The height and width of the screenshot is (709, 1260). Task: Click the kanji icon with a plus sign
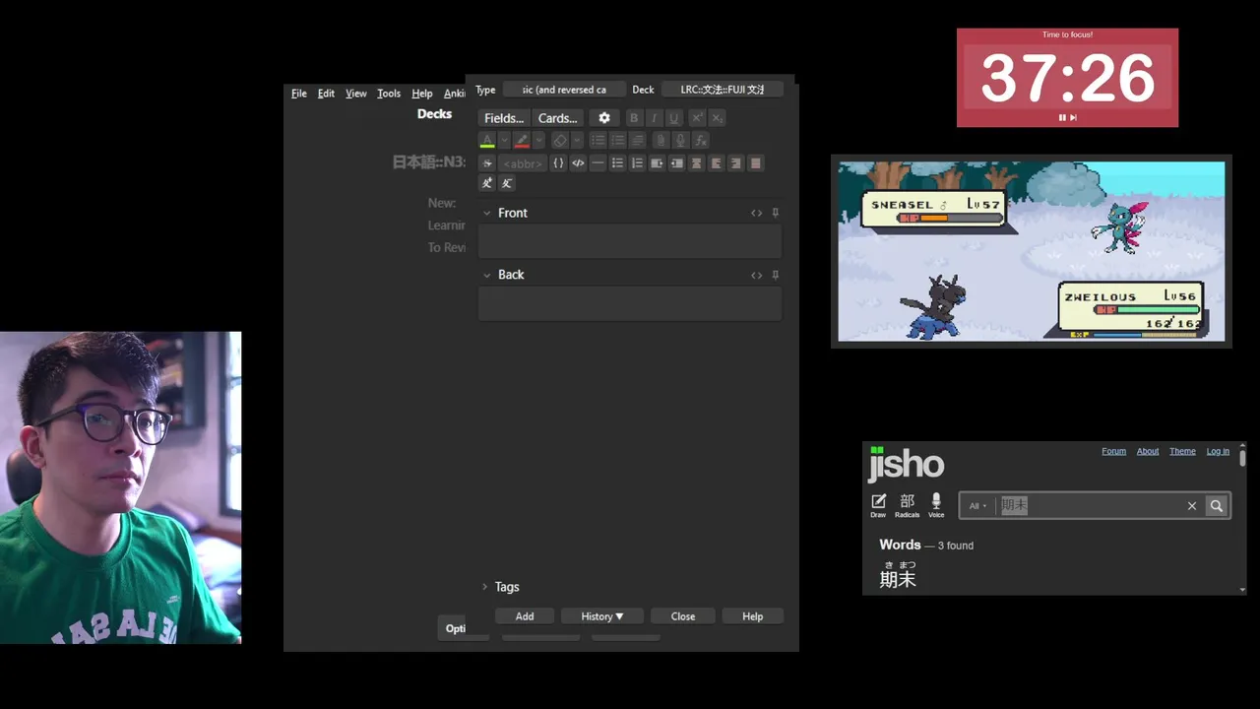487,183
